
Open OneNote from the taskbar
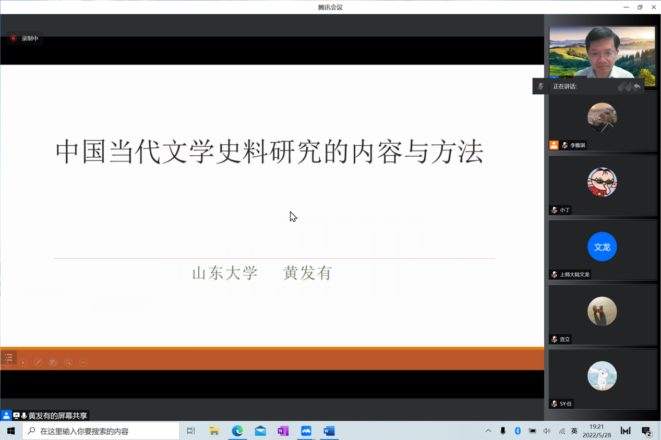pyautogui.click(x=283, y=431)
